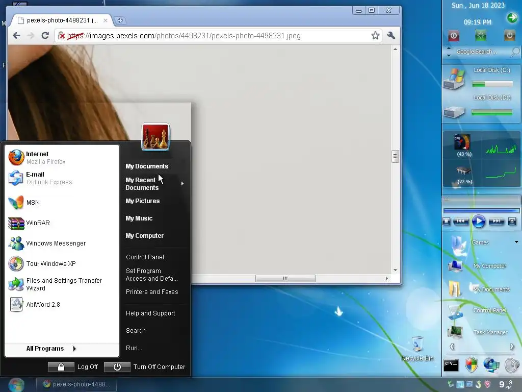Click the red shield tray icon
Image resolution: width=522 pixels, height=392 pixels.
tap(487, 384)
